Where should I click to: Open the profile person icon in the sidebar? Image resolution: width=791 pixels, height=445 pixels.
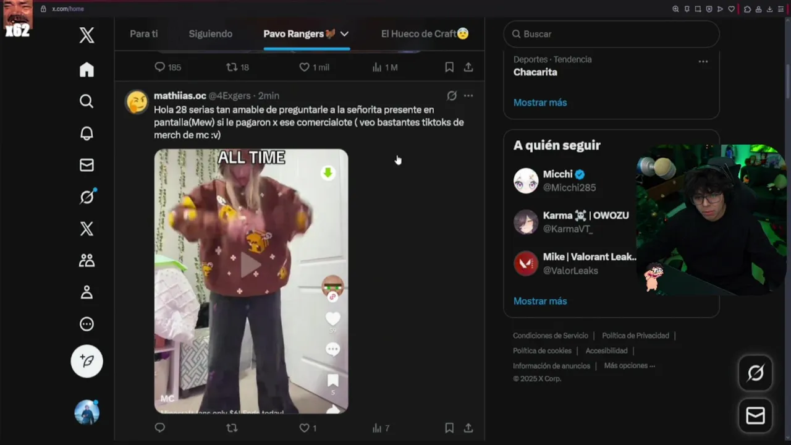click(x=87, y=292)
